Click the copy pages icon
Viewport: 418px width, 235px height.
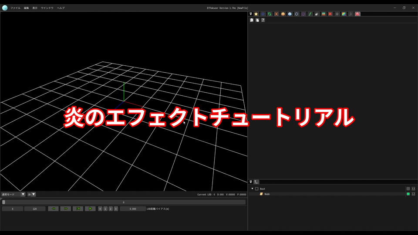point(252,20)
